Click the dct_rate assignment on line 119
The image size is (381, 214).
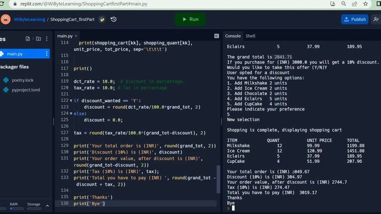click(x=94, y=81)
